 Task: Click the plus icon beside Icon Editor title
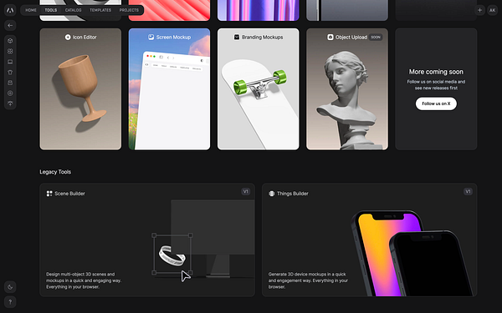point(68,38)
